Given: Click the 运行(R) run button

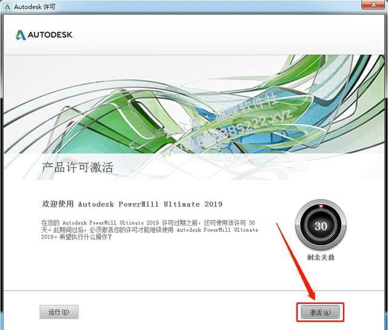Looking at the screenshot, I should 59,312.
